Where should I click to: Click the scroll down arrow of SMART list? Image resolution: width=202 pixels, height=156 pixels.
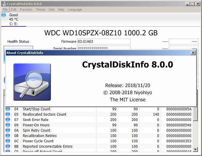[195, 149]
